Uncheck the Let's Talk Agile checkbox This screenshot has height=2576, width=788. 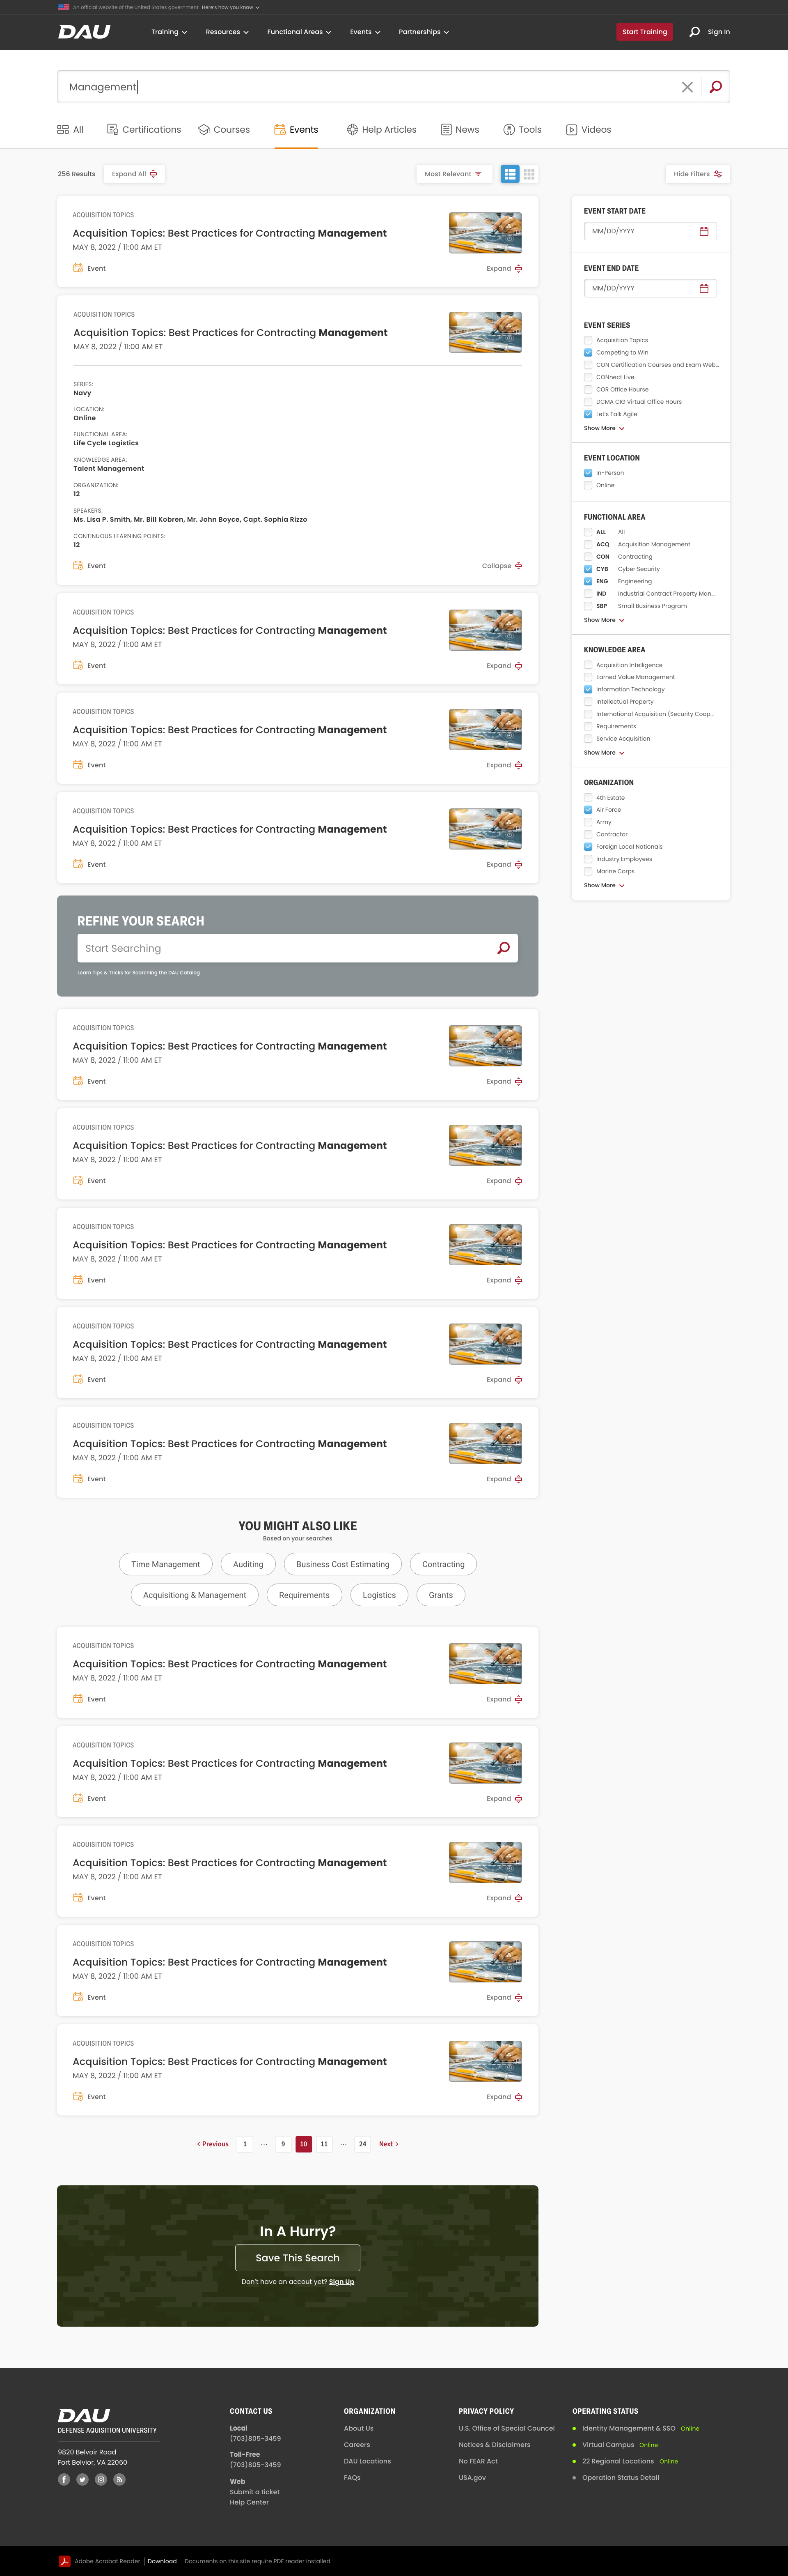588,414
